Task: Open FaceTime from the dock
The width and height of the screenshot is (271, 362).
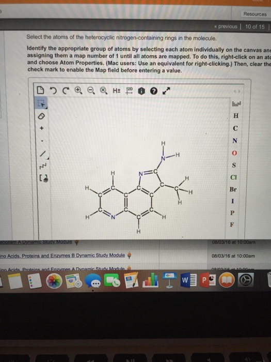Action: point(112,280)
